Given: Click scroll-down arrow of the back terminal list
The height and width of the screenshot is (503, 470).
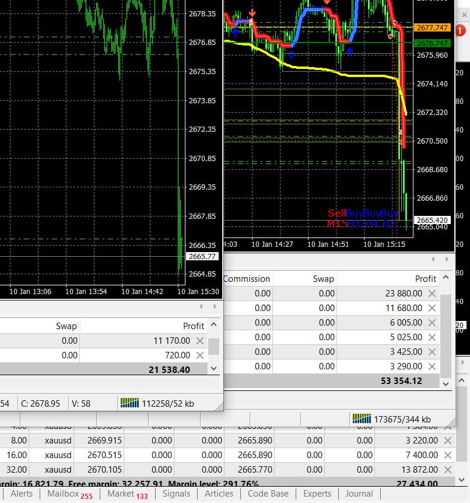Looking at the screenshot, I should 461,480.
